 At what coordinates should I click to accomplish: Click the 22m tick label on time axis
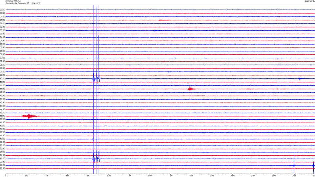click(x=232, y=176)
